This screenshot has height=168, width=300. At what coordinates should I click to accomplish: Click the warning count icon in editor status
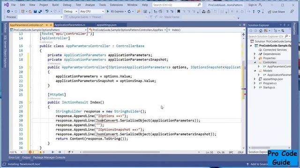[x=41, y=152]
